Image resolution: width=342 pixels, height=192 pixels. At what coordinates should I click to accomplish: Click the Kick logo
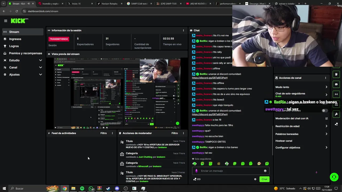point(20,21)
